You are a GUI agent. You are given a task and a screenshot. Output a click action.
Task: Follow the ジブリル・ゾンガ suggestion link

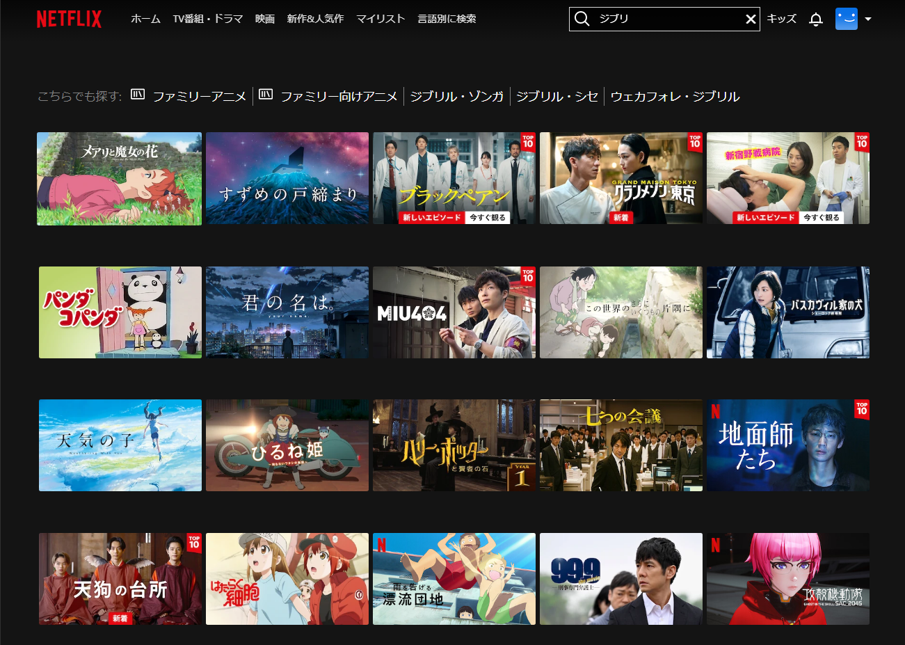[x=456, y=96]
